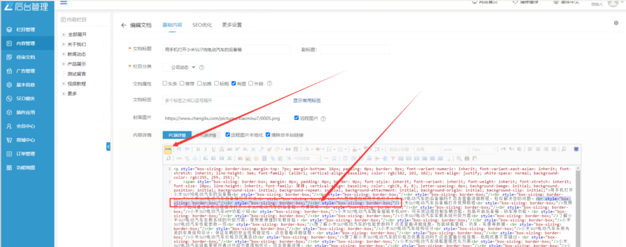Apply bold formatting in editor toolbar

tap(198, 149)
